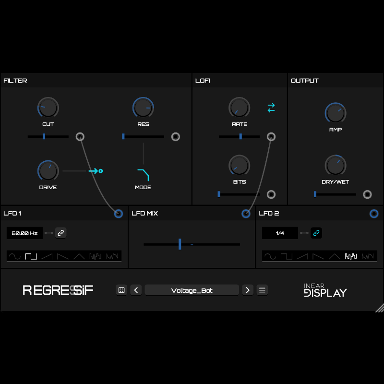
Task: Toggle the LOFI routing swap arrows
Action: pyautogui.click(x=271, y=108)
